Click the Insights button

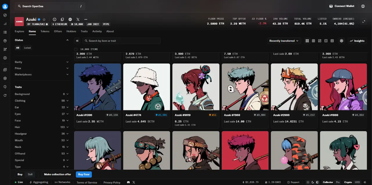tap(357, 41)
